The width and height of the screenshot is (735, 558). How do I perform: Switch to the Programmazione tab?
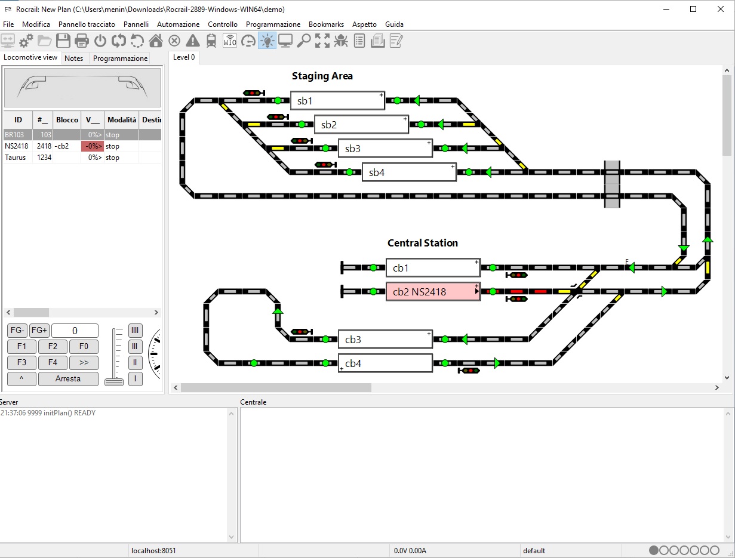coord(120,58)
